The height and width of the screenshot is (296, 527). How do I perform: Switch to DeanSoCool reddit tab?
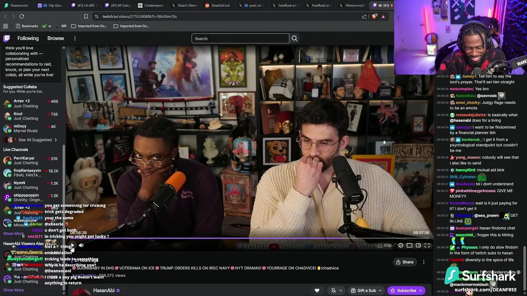(218, 5)
